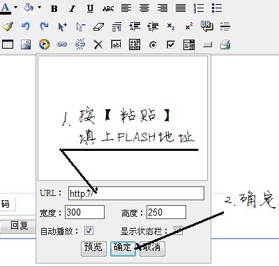Click the Flash preview area
The width and height of the screenshot is (279, 267).
[123, 118]
